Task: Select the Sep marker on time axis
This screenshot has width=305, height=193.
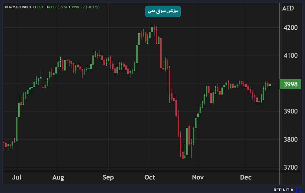Action: click(x=108, y=178)
